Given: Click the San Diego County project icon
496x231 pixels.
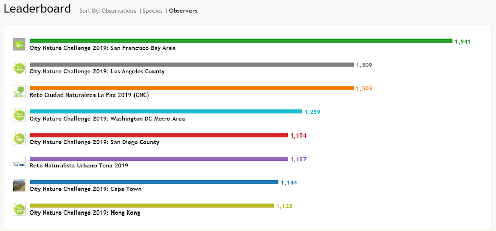Looking at the screenshot, I should coord(19,139).
